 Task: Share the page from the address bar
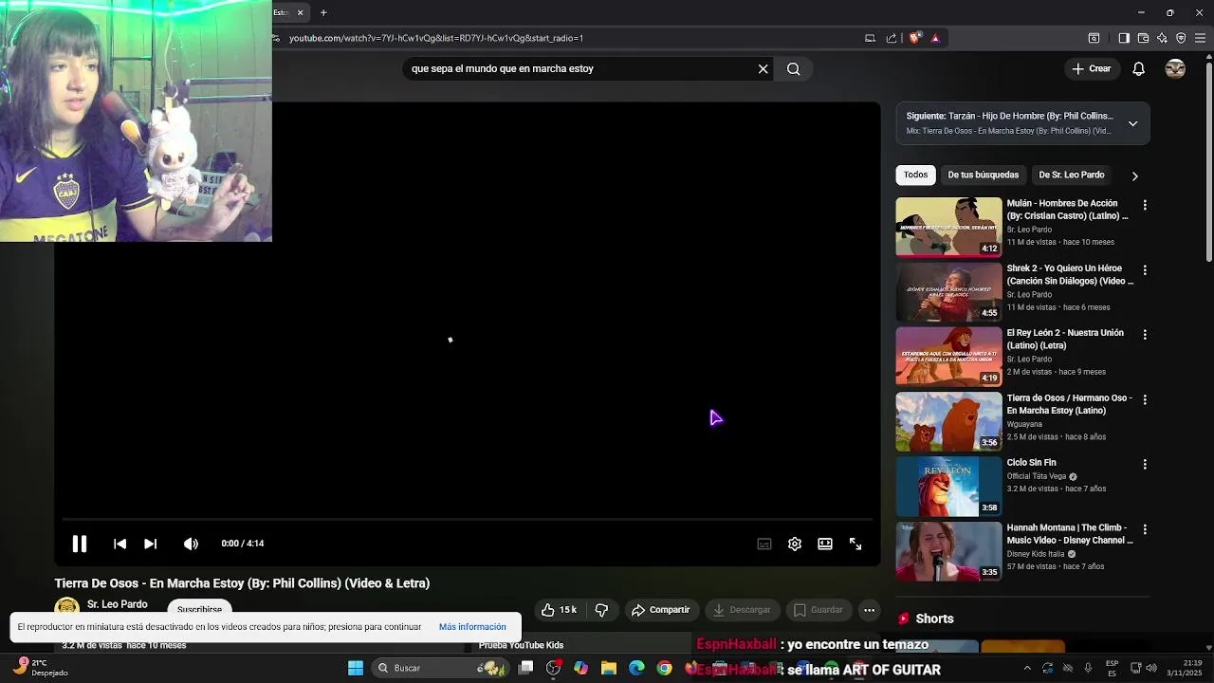click(892, 38)
